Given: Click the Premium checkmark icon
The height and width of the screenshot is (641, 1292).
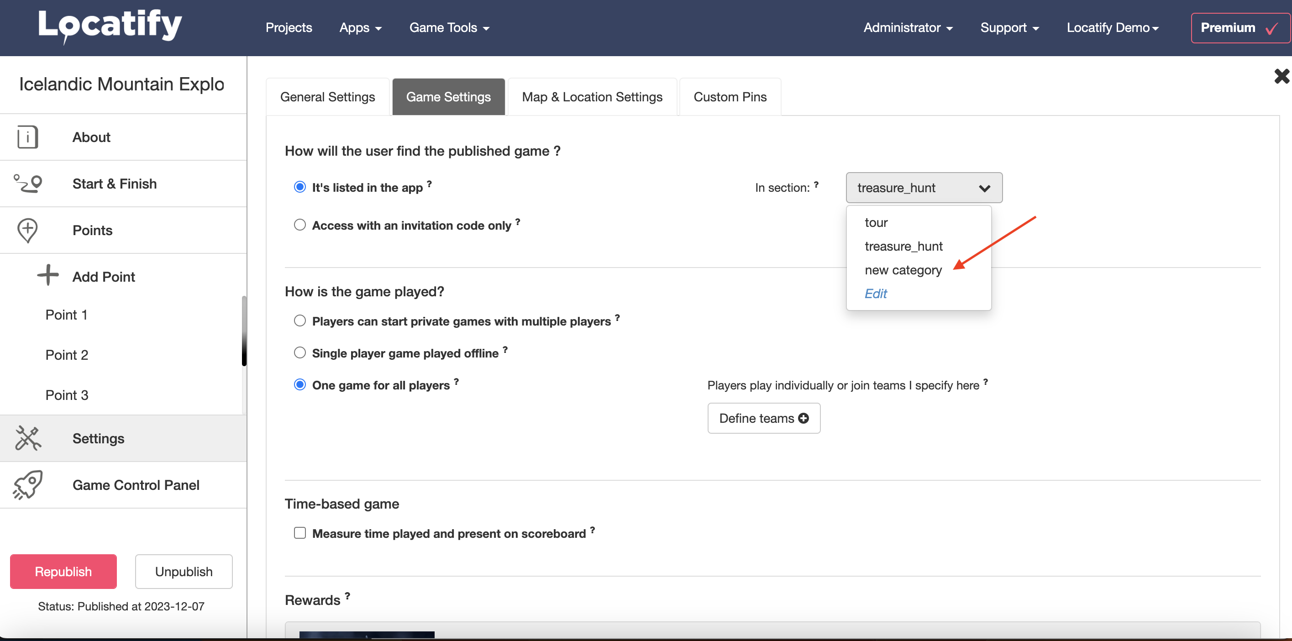Looking at the screenshot, I should (x=1271, y=29).
